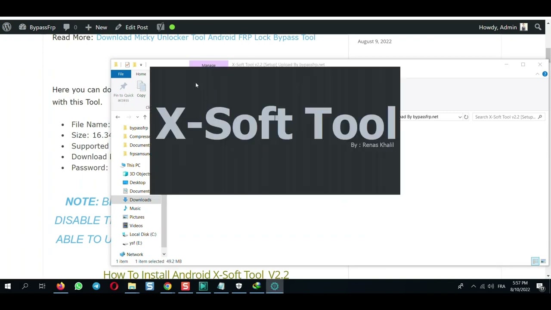The width and height of the screenshot is (551, 310).
Task: Open the Customize Quick Access Toolbar dropdown
Action: (x=141, y=65)
